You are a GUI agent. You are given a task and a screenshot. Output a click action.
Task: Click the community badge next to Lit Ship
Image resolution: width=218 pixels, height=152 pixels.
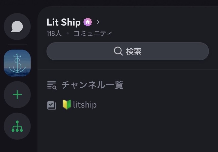point(87,22)
